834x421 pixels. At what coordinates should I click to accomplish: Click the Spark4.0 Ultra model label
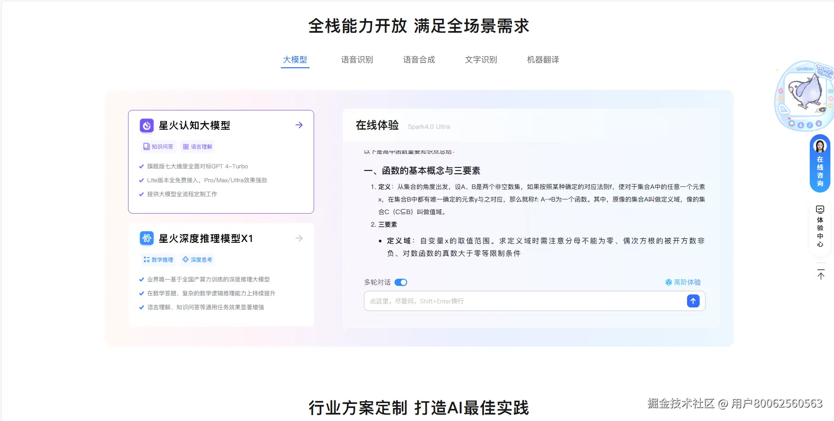pos(429,127)
